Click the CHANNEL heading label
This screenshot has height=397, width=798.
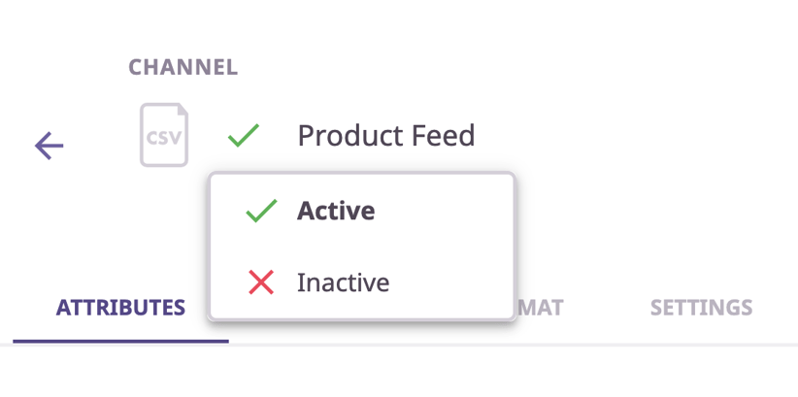(x=183, y=67)
